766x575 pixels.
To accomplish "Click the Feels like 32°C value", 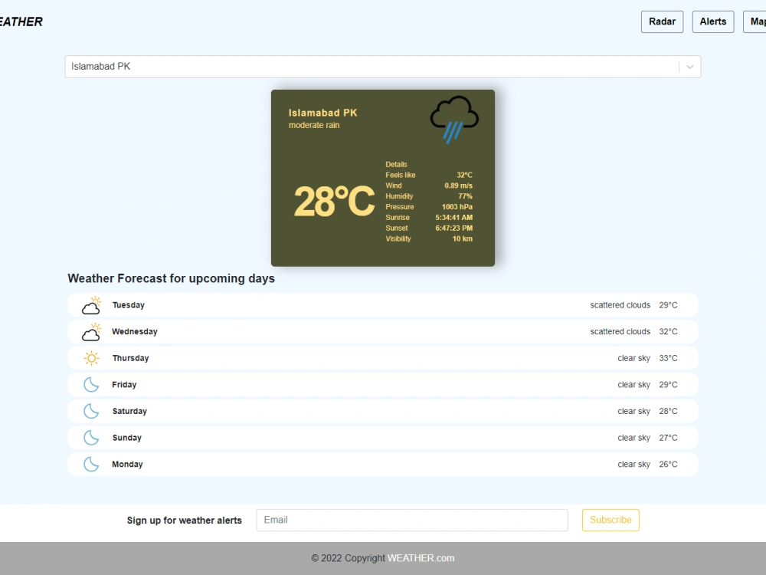I will [x=465, y=175].
